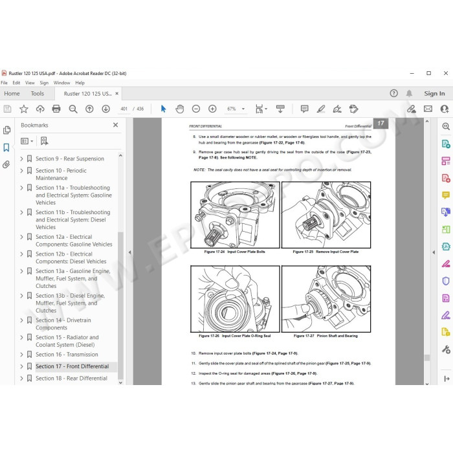Send file by email envelope icon
Image resolution: width=453 pixels, height=453 pixels.
point(428,109)
